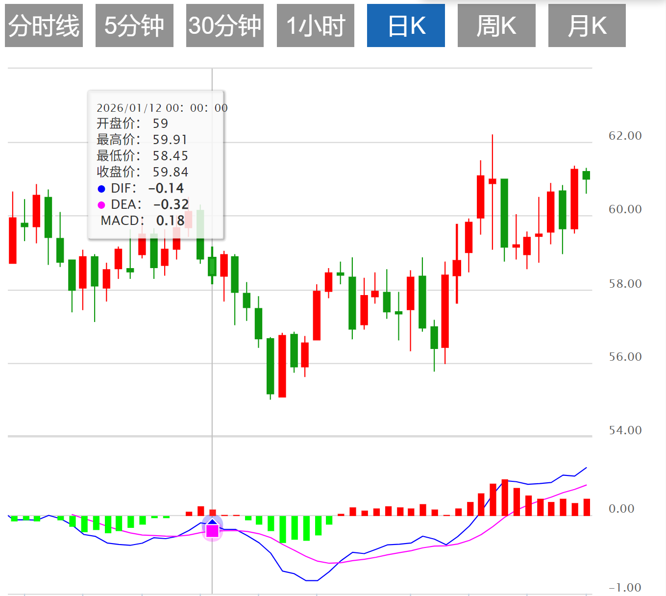
Task: Click the 0.00 MACD axis label
Action: tap(621, 509)
